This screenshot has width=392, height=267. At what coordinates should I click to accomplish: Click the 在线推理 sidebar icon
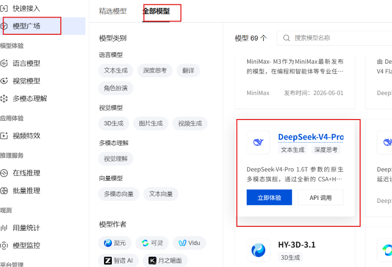coord(4,173)
